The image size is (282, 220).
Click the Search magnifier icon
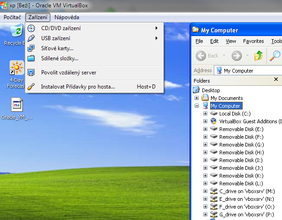click(x=275, y=56)
